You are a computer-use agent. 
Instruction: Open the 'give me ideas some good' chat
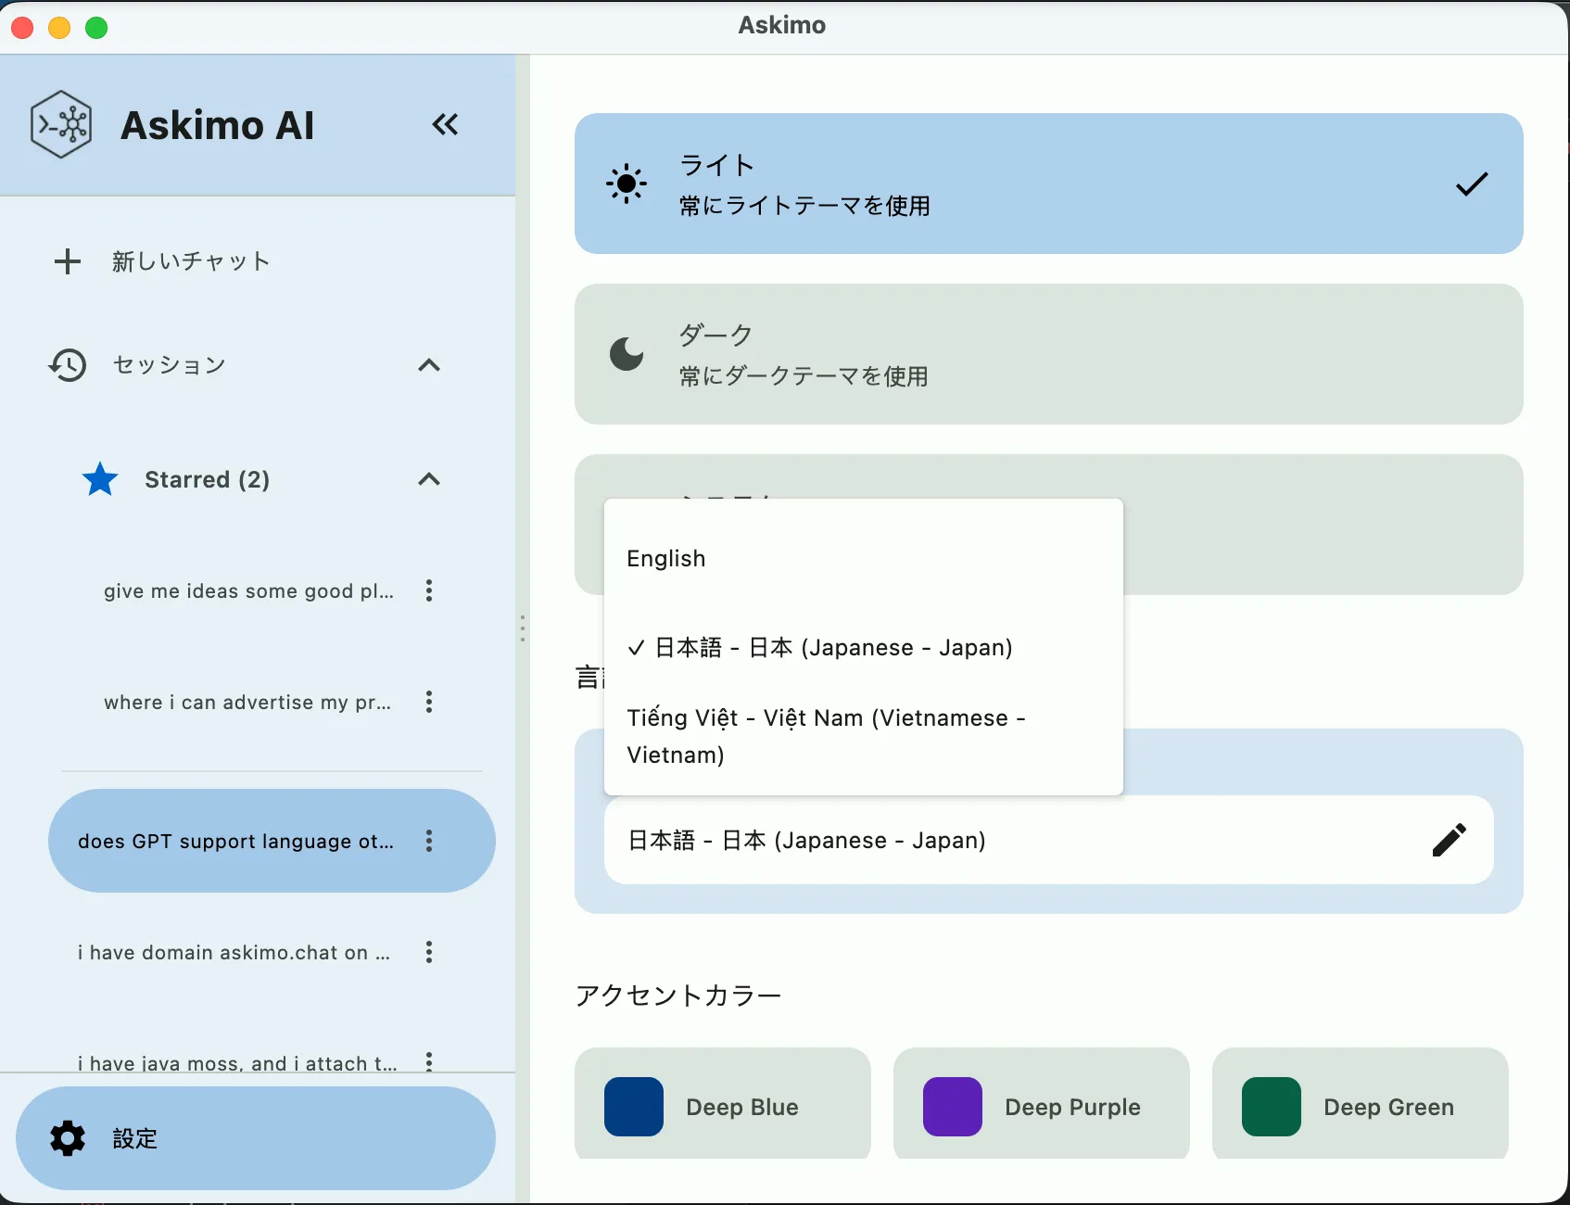247,590
